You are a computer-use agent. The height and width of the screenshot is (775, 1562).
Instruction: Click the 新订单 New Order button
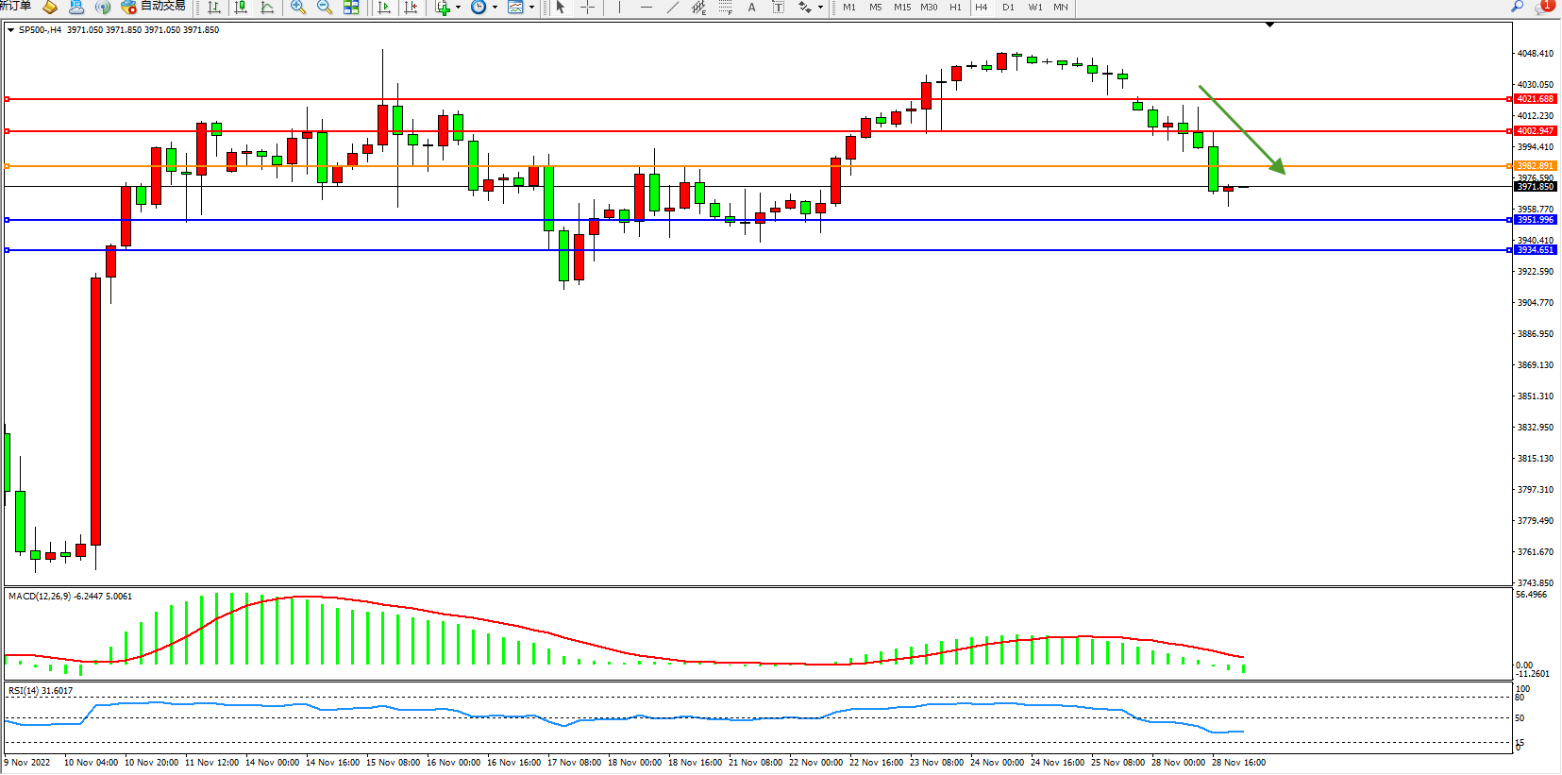tap(15, 7)
